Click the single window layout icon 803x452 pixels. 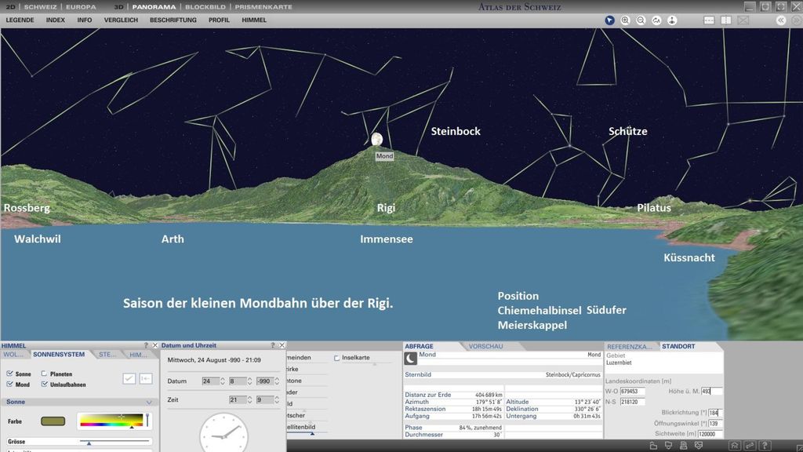[709, 20]
